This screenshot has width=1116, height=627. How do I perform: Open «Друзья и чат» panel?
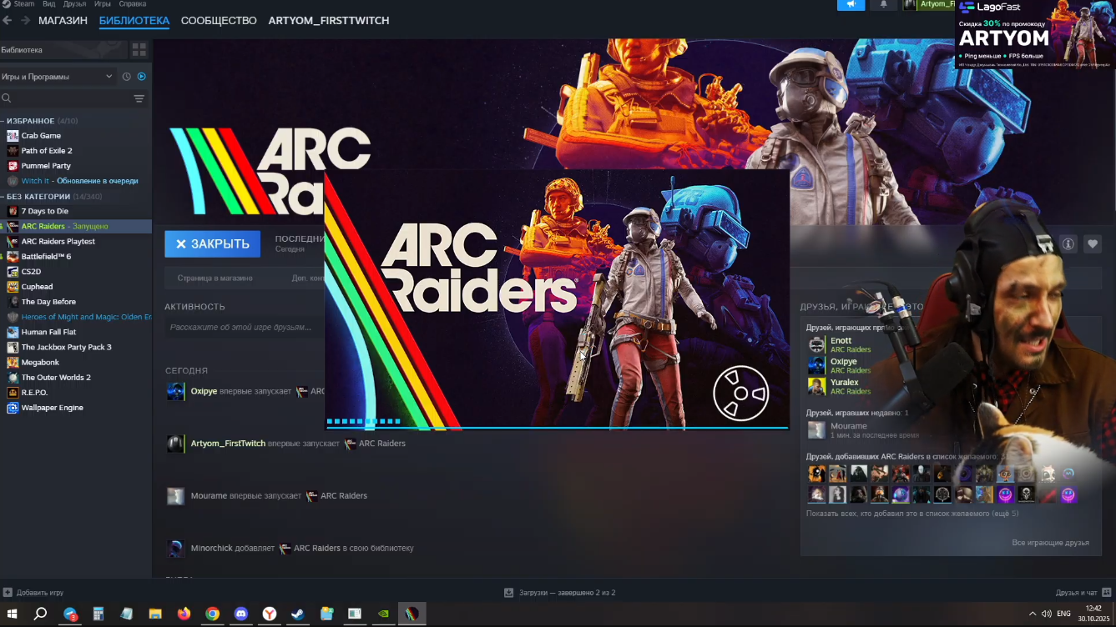point(1083,593)
